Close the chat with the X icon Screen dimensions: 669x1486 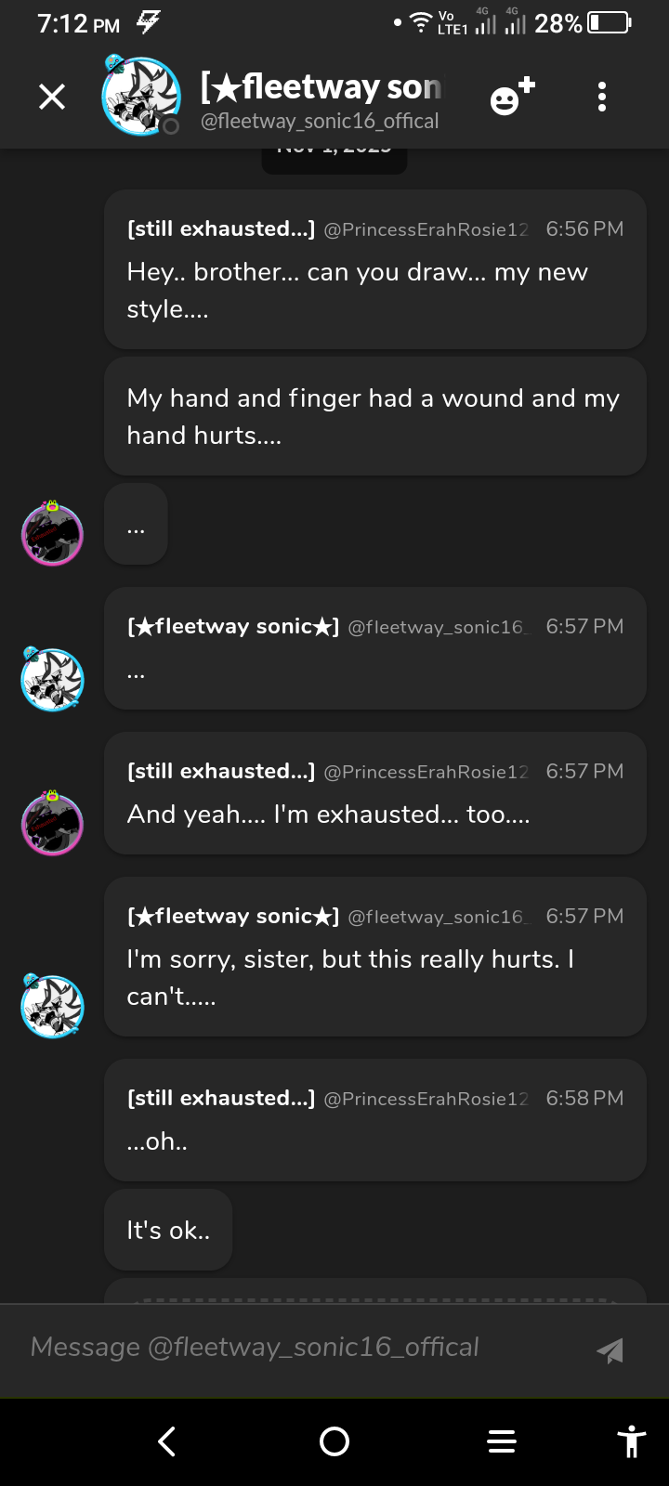[52, 97]
